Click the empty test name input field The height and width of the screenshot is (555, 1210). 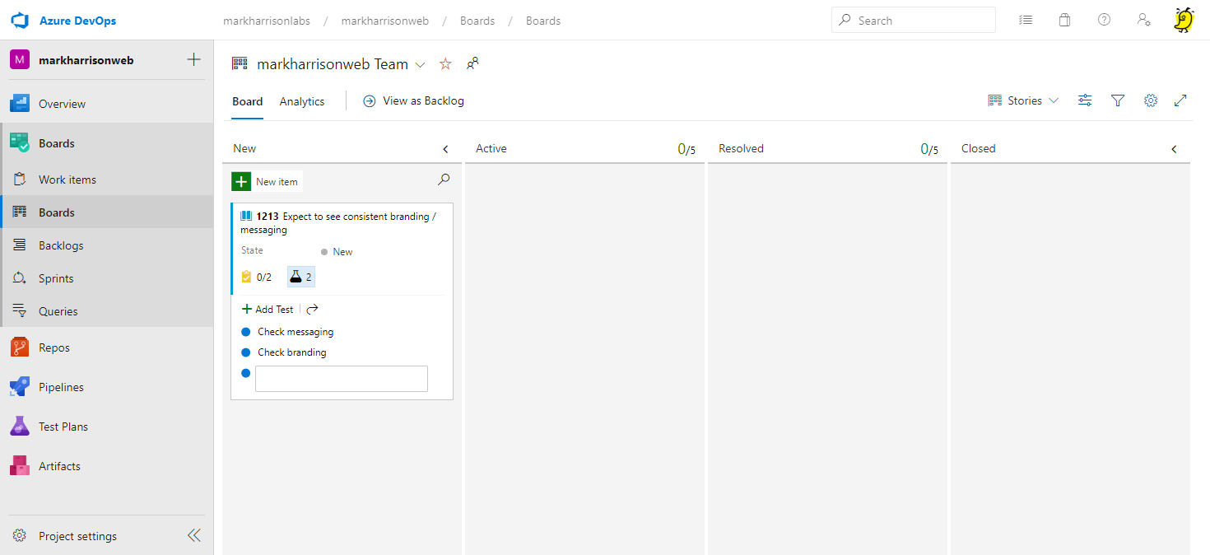click(x=342, y=379)
